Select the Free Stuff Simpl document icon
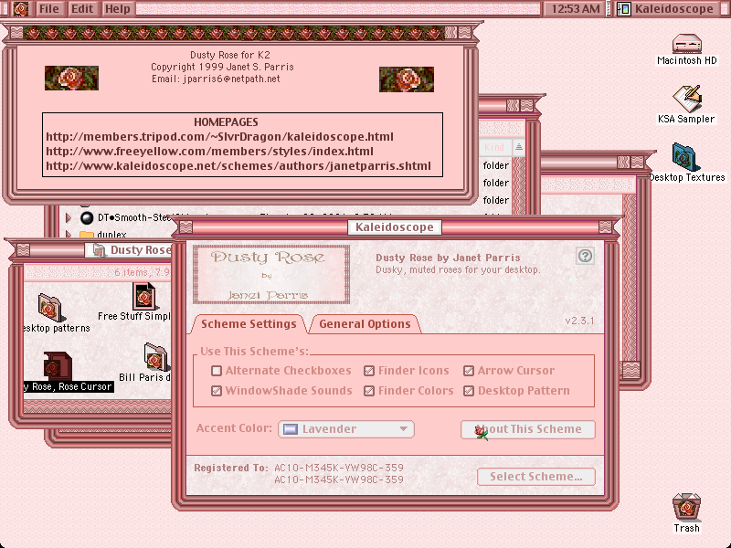This screenshot has height=548, width=731. 144,296
